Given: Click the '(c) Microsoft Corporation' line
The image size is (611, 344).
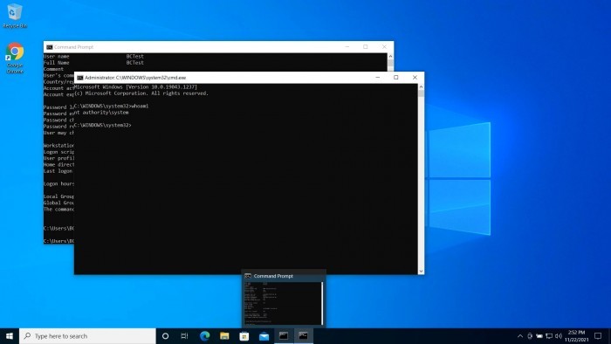Looking at the screenshot, I should (141, 93).
